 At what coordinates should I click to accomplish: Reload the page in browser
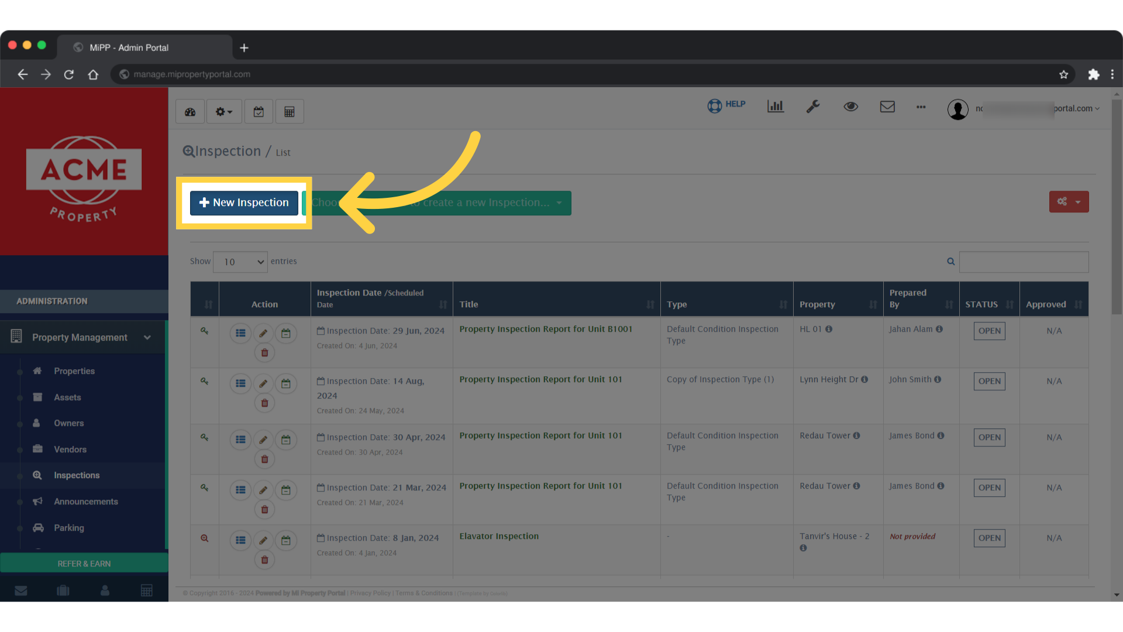pyautogui.click(x=69, y=74)
